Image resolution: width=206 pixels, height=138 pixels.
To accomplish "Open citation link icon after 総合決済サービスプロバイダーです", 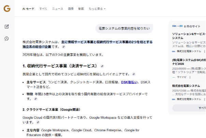I will click(x=35, y=99).
